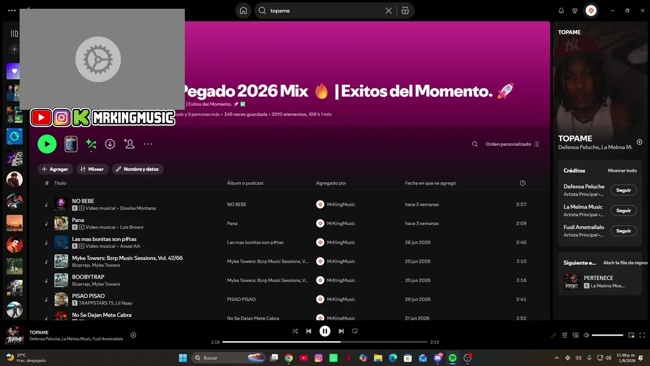The height and width of the screenshot is (366, 650).
Task: Open Discord from the taskbar
Action: pyautogui.click(x=438, y=358)
